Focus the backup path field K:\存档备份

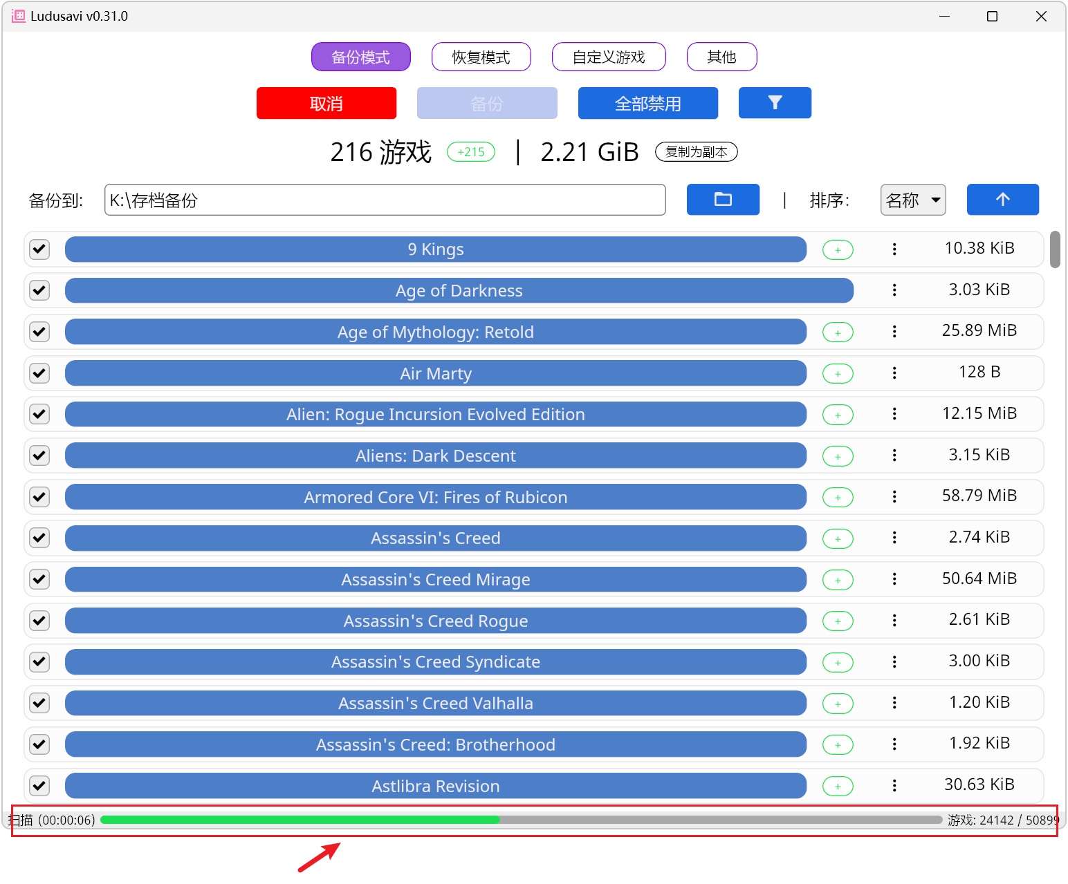point(385,200)
